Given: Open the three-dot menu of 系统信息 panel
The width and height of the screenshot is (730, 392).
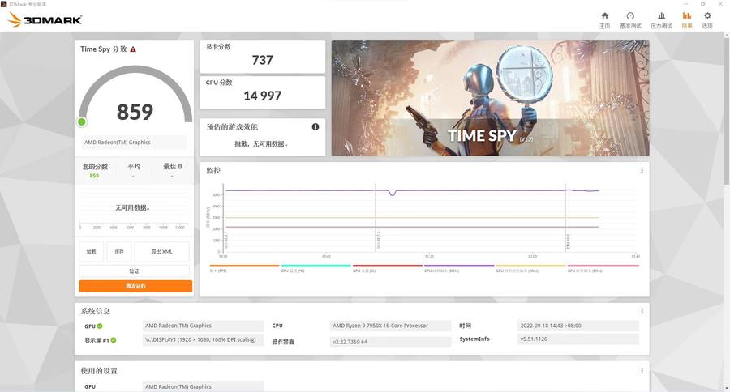Looking at the screenshot, I should pyautogui.click(x=642, y=311).
